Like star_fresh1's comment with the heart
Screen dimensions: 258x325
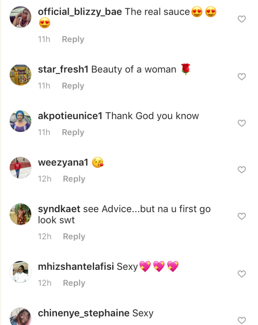[242, 76]
